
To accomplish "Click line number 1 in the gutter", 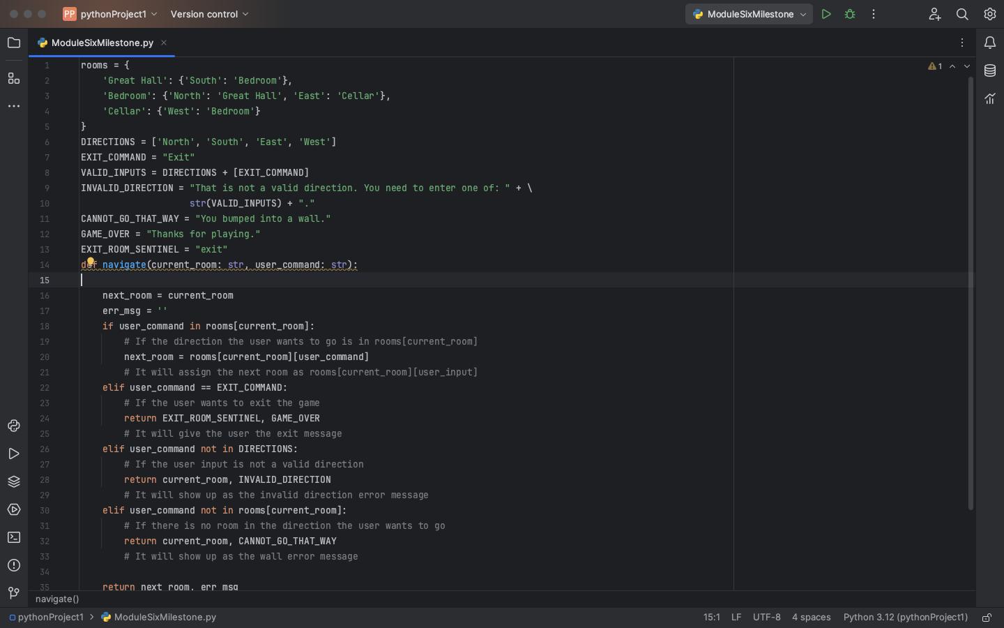I will [x=47, y=66].
